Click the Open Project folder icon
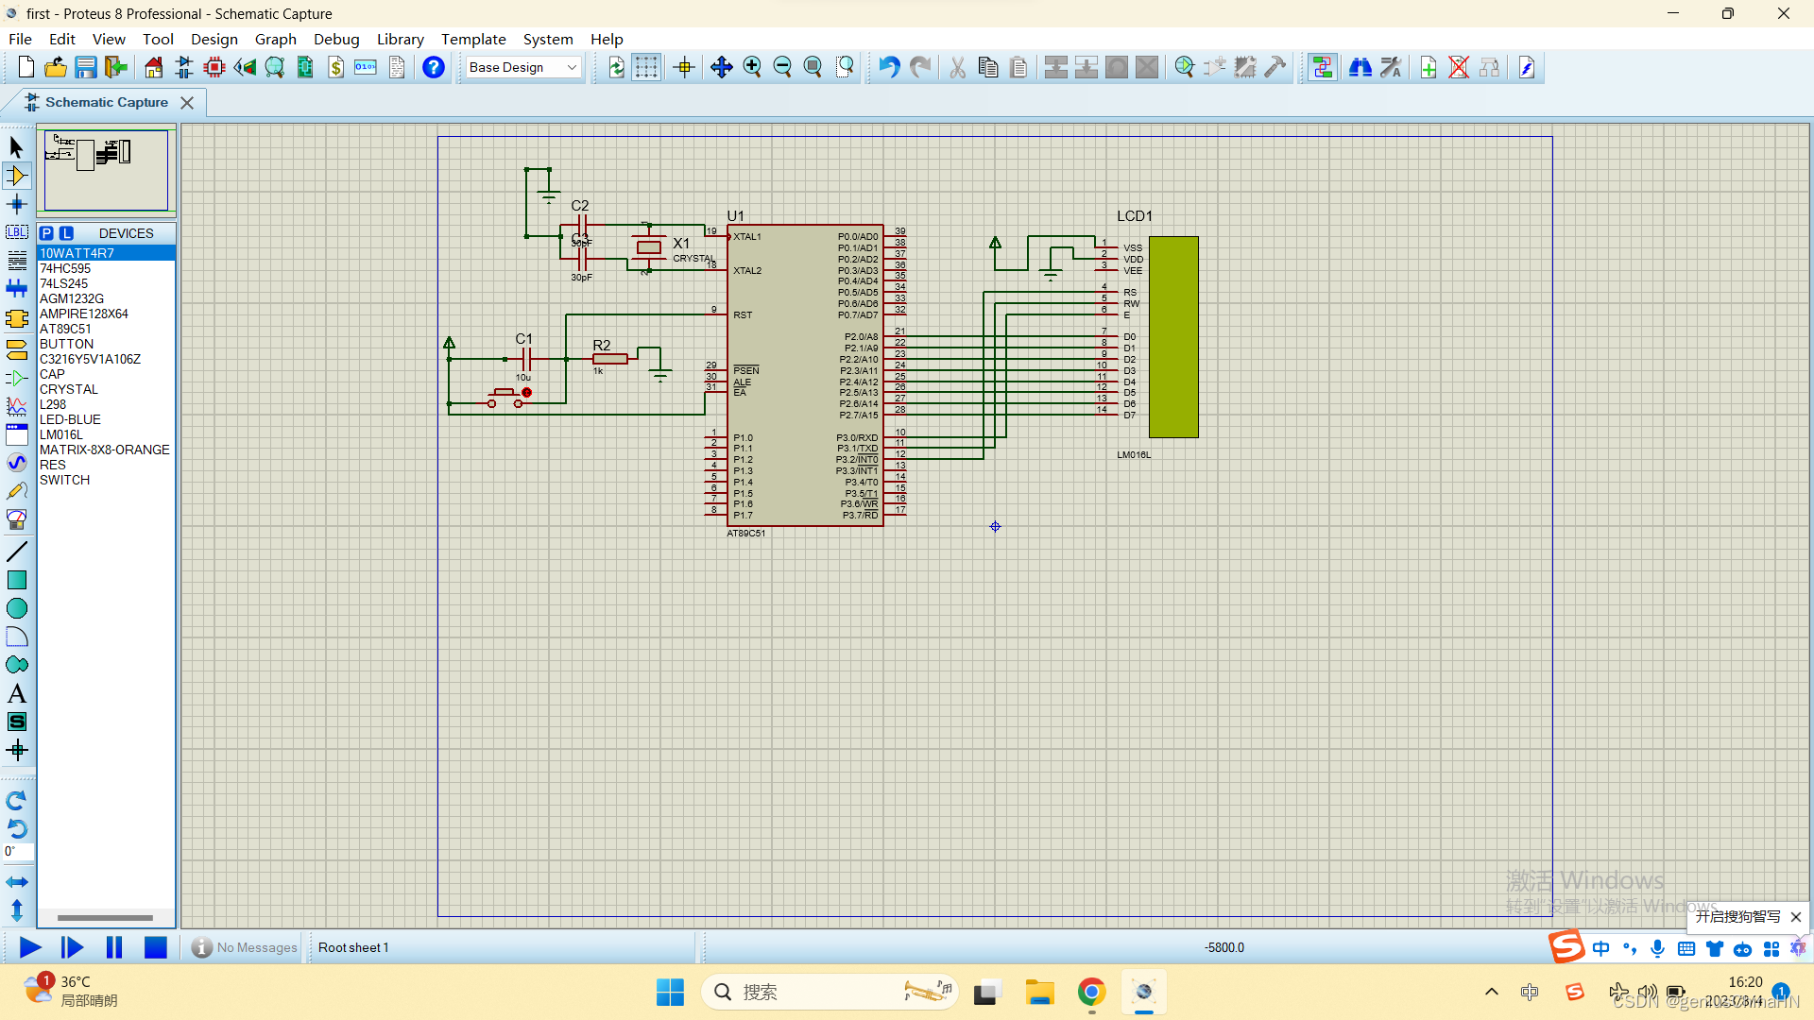Viewport: 1814px width, 1020px height. (x=56, y=67)
